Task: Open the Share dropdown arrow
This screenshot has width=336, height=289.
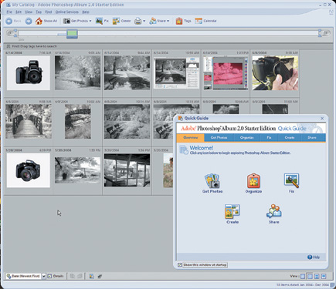Action: click(168, 21)
